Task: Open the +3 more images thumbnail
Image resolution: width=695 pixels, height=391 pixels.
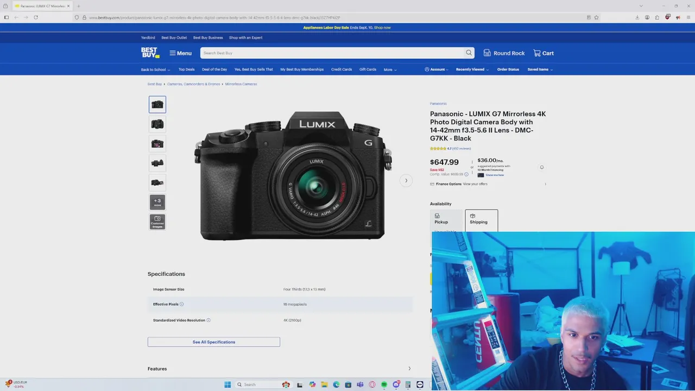Action: pyautogui.click(x=157, y=202)
